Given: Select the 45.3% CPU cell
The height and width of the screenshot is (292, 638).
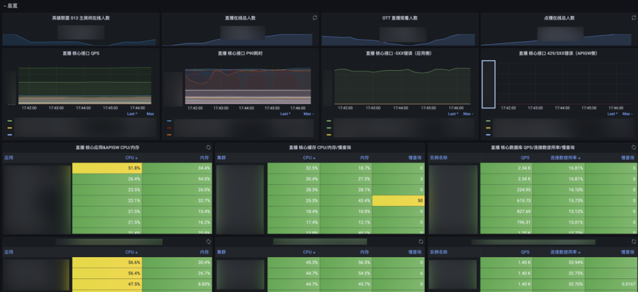Looking at the screenshot, I should pos(294,263).
